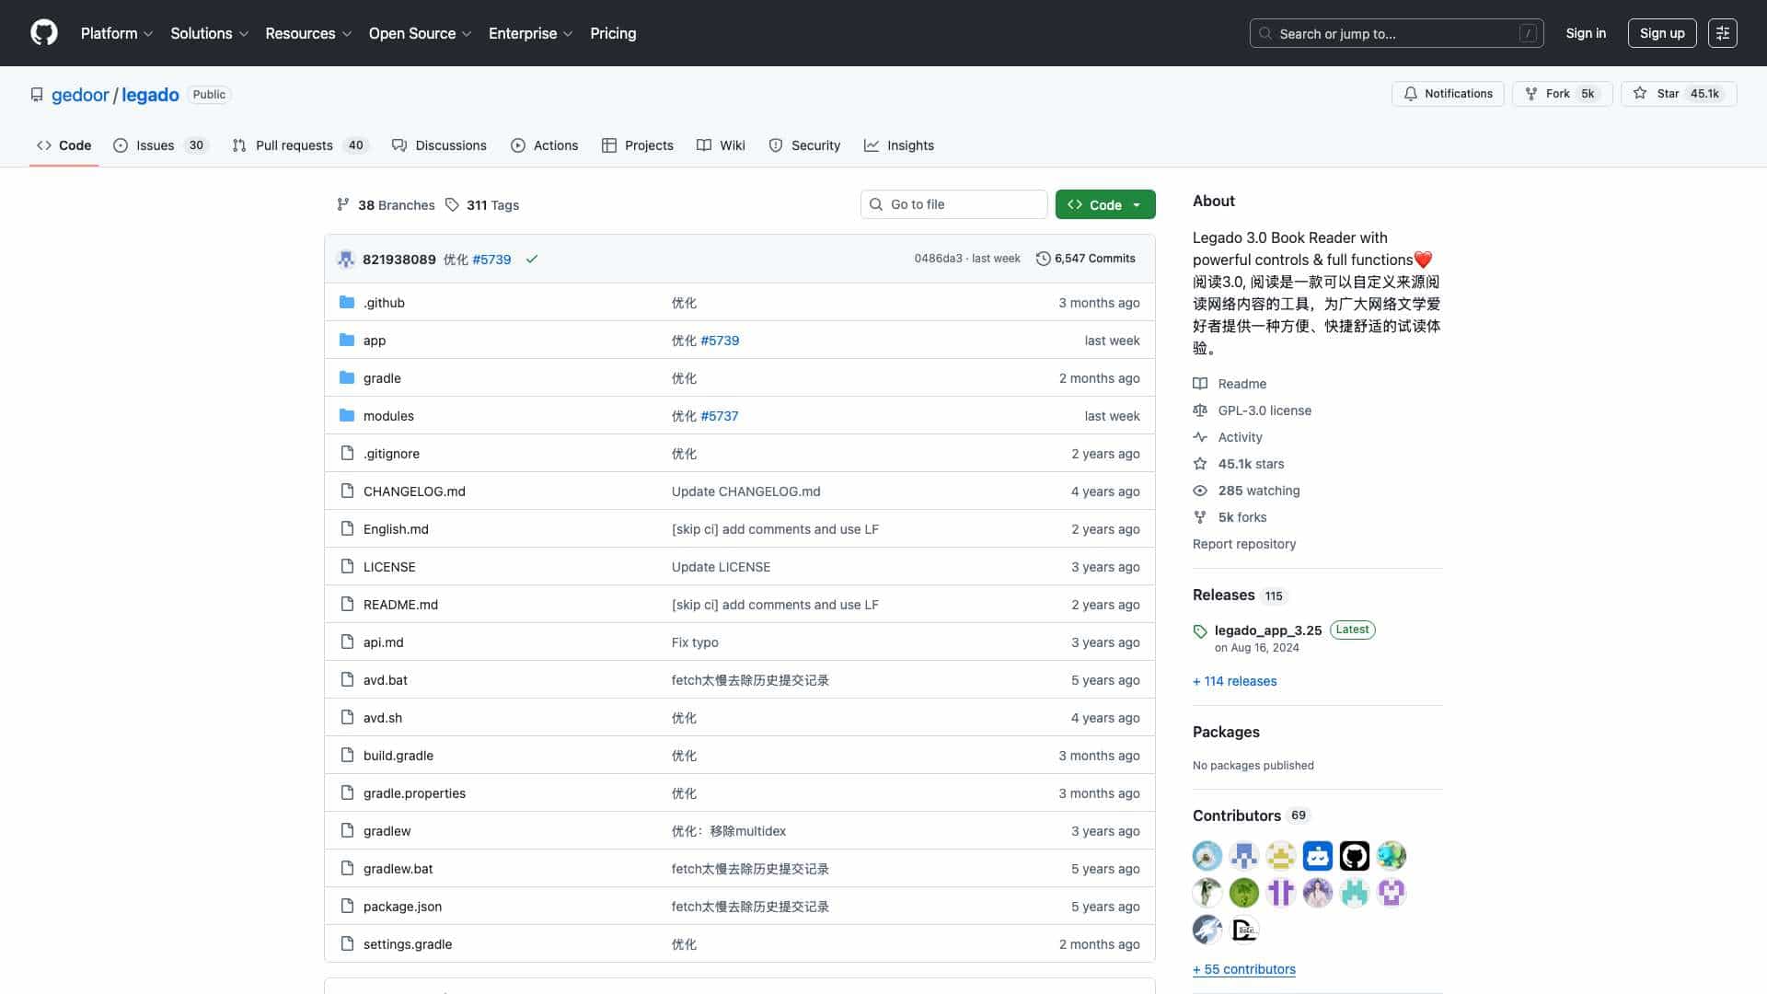1767x994 pixels.
Task: View the 6,547 Commits history
Action: pos(1086,259)
